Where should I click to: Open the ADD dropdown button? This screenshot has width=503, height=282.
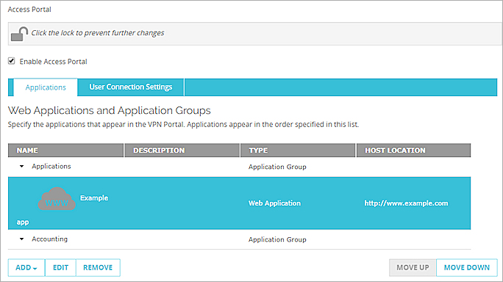[26, 267]
